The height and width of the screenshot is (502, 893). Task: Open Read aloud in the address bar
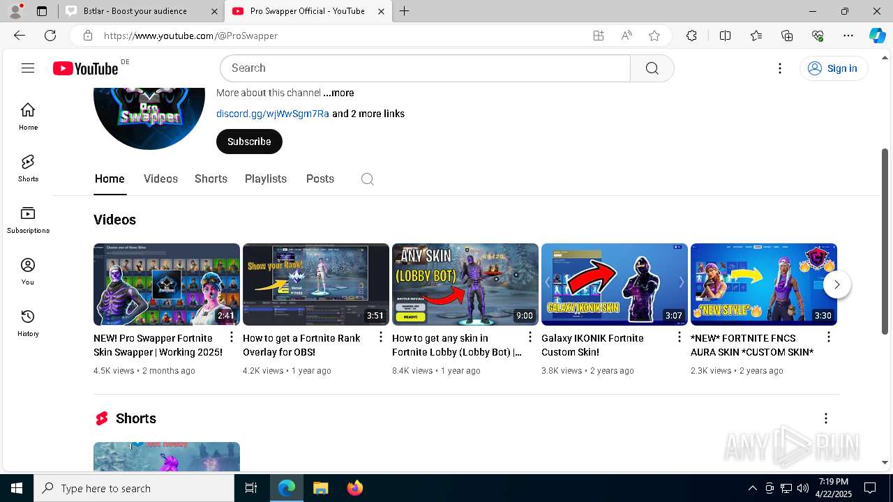click(x=626, y=36)
